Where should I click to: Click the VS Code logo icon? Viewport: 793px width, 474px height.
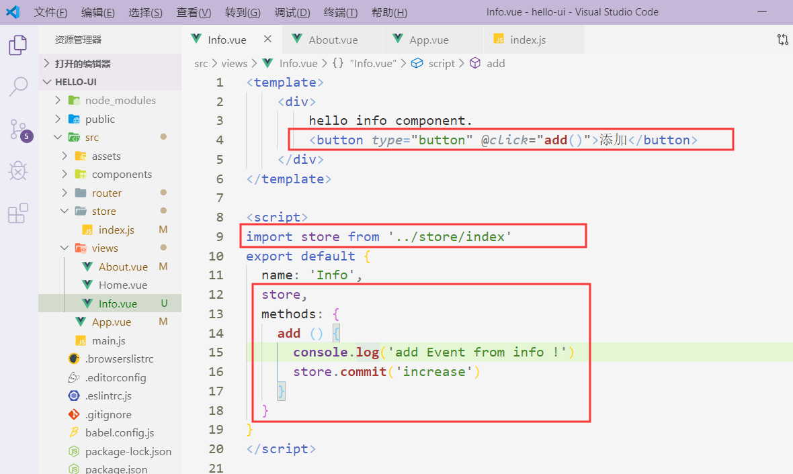point(13,12)
